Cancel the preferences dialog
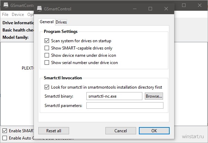208x143 pixels. pos(121,131)
